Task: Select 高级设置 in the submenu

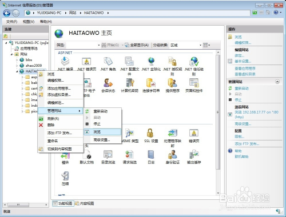Action: point(102,140)
